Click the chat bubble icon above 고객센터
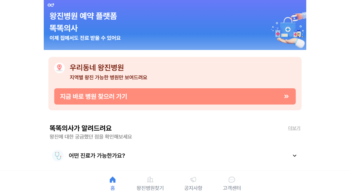Screen dimensions: 350x196 [x=232, y=180]
